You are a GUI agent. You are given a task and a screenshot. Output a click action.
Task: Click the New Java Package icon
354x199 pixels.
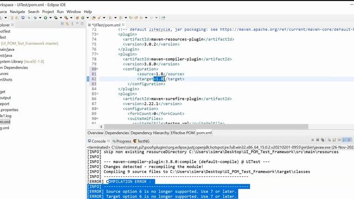(77, 18)
